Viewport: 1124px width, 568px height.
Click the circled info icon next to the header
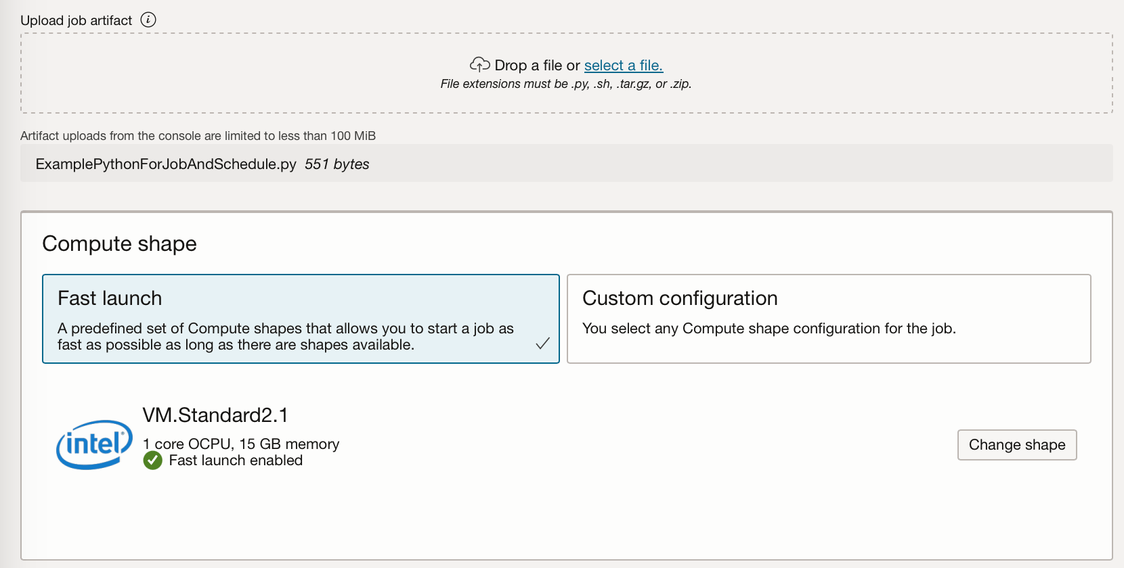148,20
